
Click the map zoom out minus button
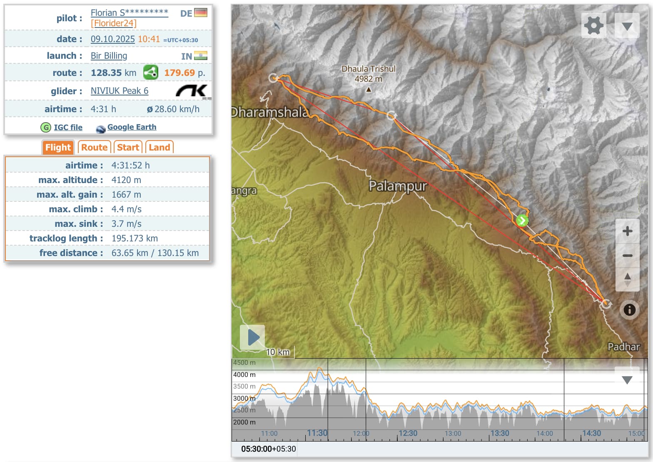(x=627, y=256)
